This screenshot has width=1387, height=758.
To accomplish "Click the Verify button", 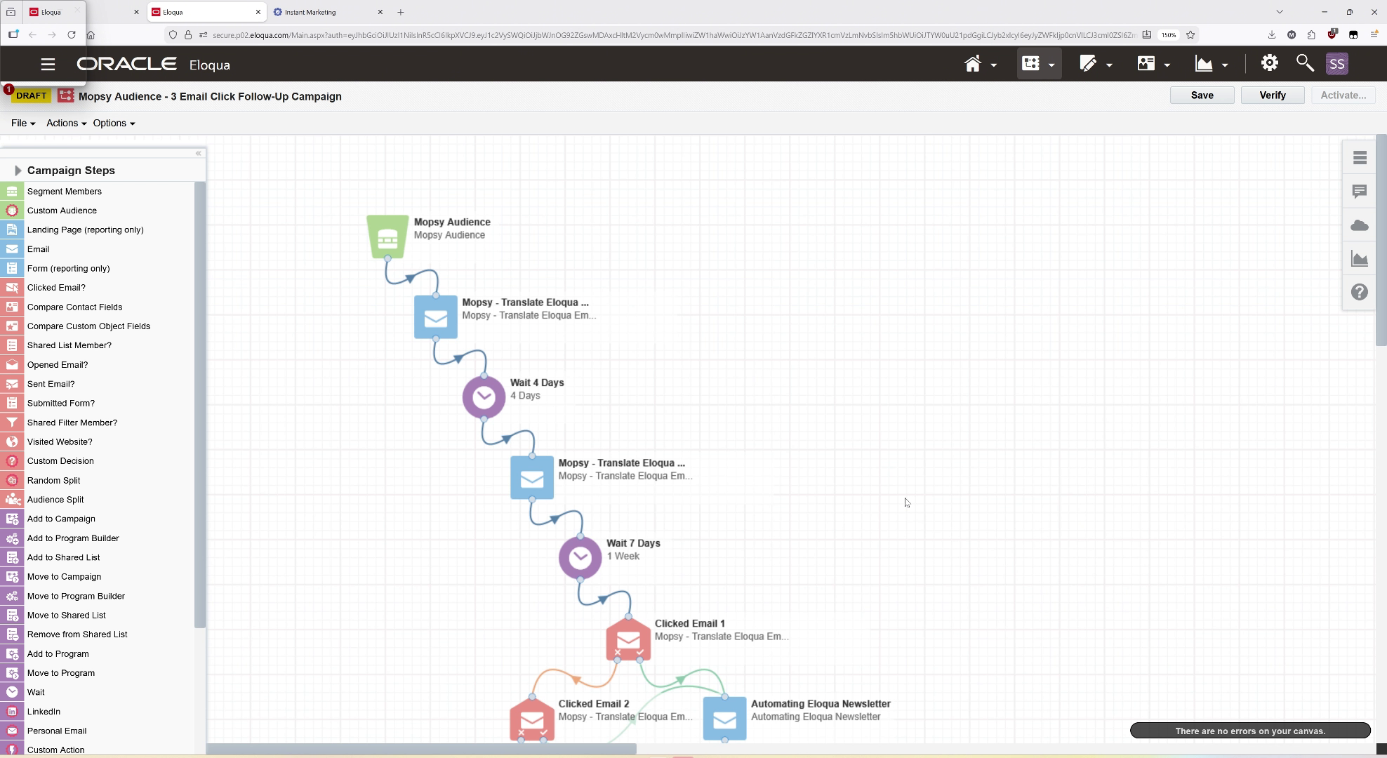I will [1273, 95].
